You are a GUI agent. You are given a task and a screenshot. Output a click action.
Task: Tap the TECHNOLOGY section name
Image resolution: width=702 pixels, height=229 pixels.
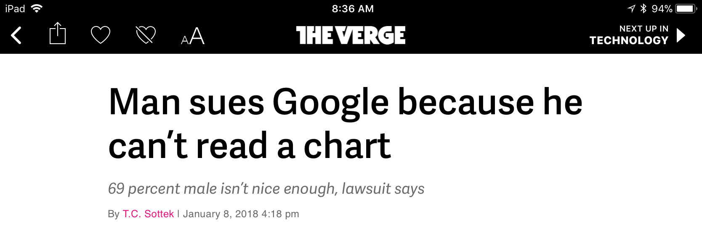[629, 40]
